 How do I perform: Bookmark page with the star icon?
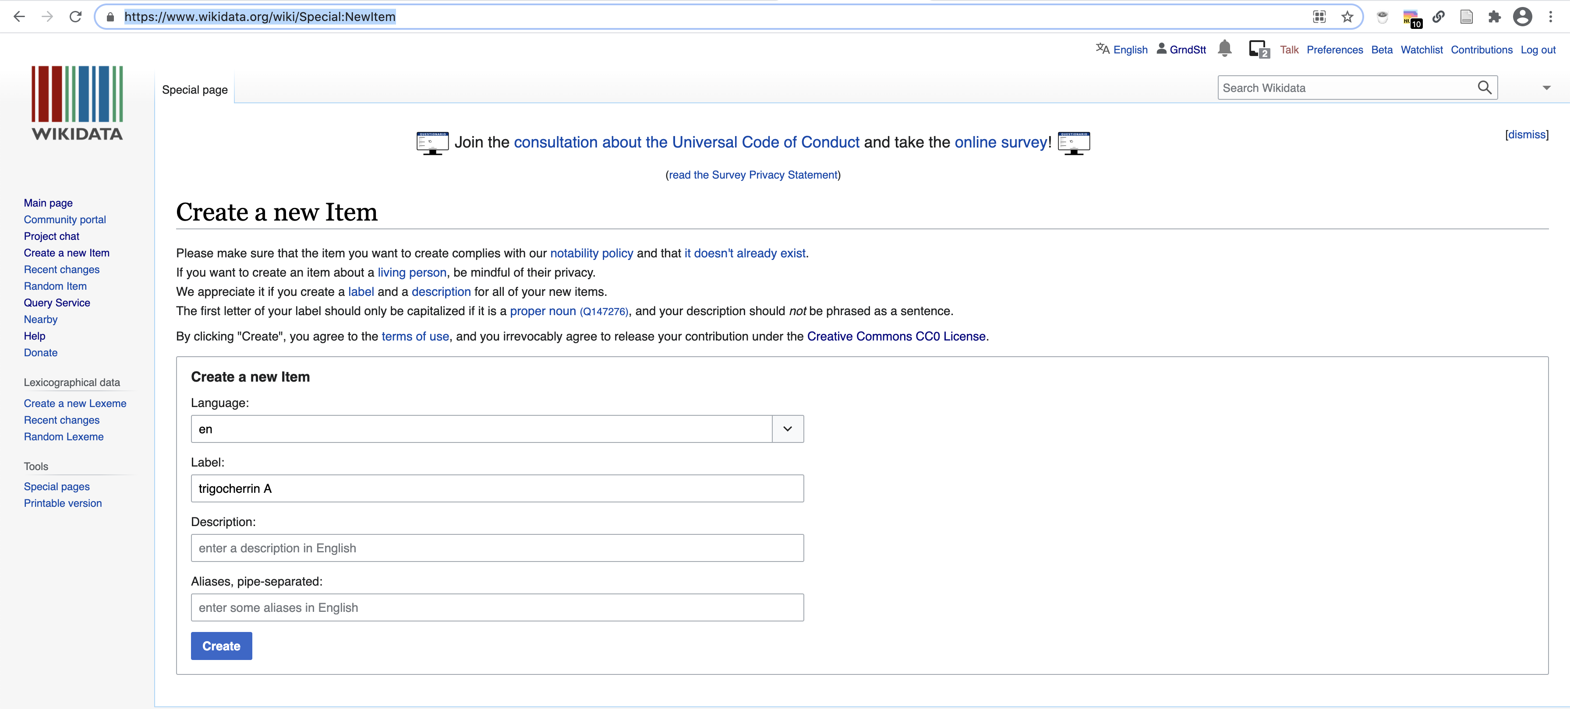(x=1347, y=17)
